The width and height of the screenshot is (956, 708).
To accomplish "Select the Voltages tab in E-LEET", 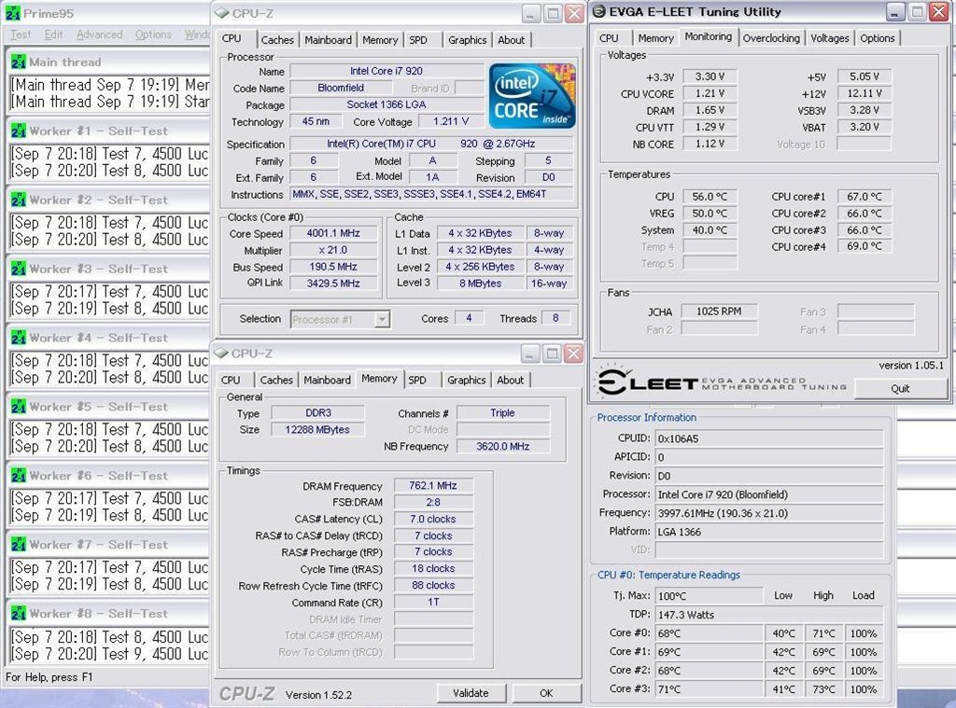I will (x=830, y=38).
